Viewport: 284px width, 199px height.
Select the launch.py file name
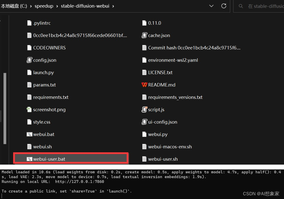[44, 72]
